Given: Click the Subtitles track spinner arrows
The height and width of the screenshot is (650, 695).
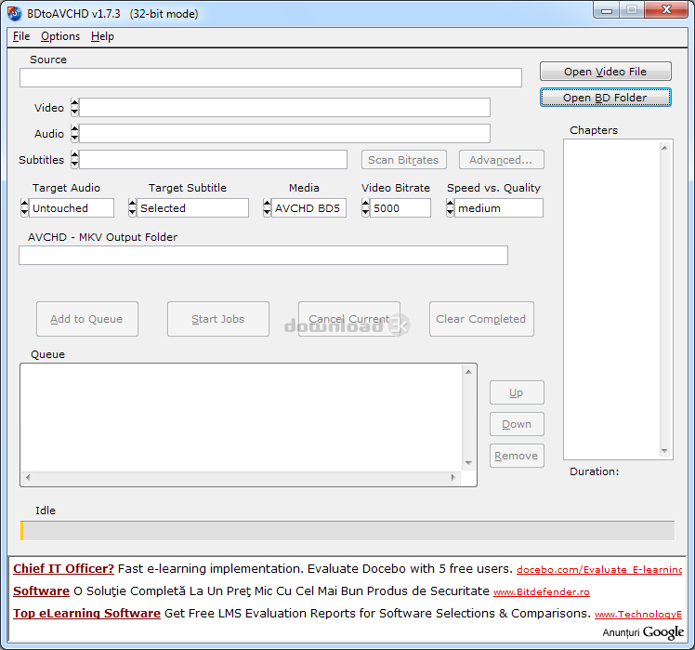Looking at the screenshot, I should click(74, 160).
